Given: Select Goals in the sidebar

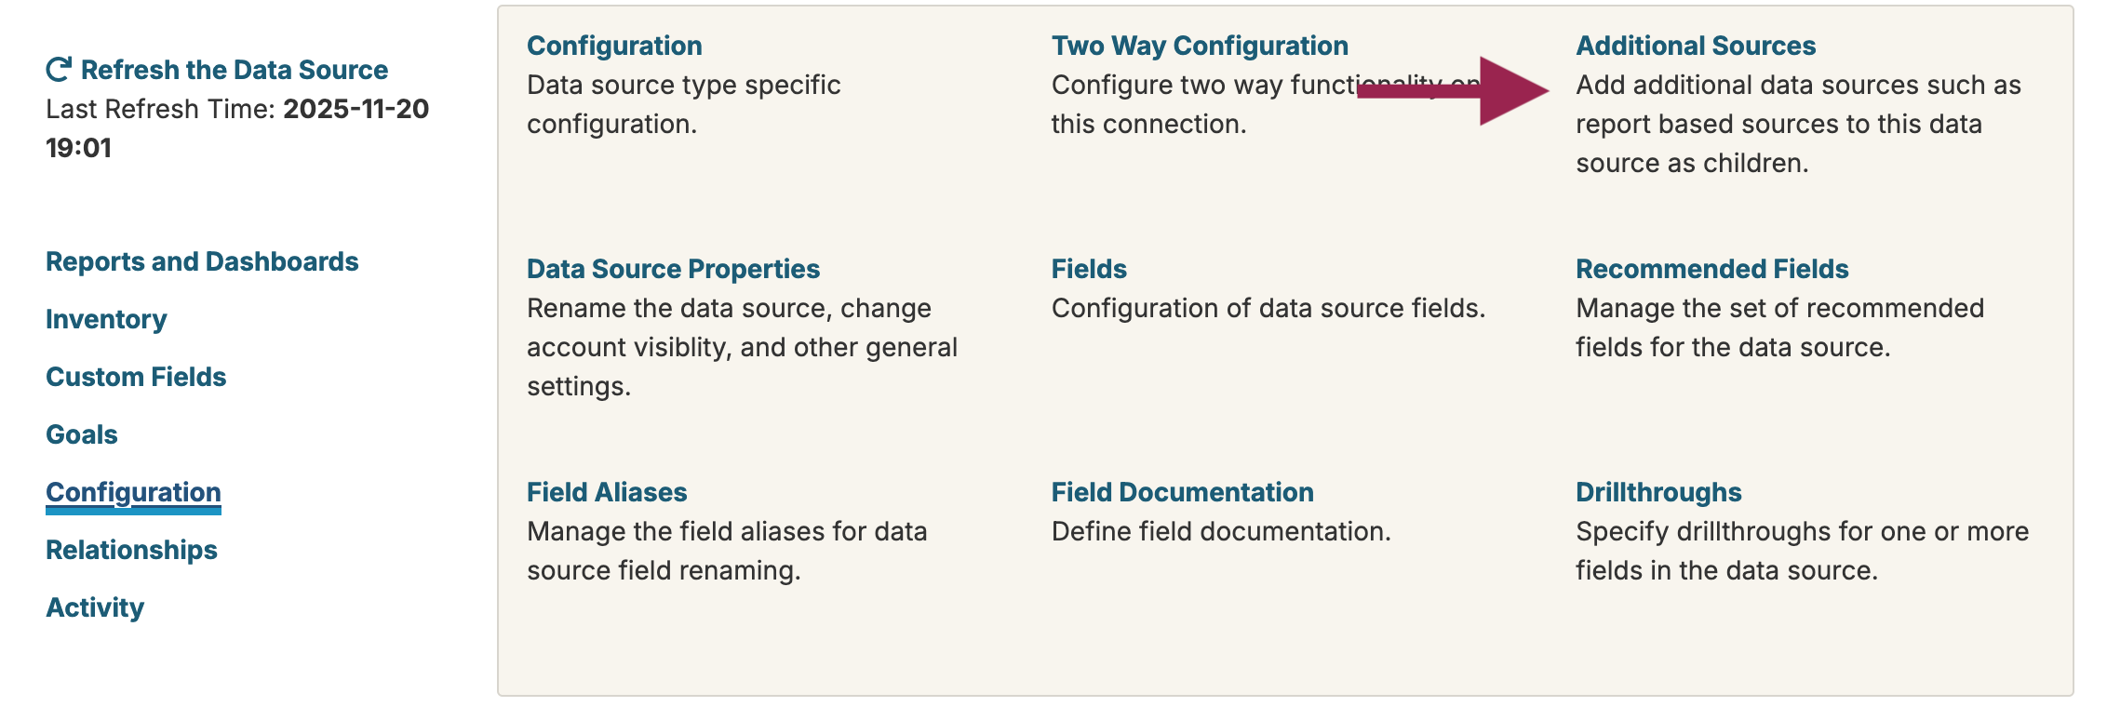Looking at the screenshot, I should point(82,434).
